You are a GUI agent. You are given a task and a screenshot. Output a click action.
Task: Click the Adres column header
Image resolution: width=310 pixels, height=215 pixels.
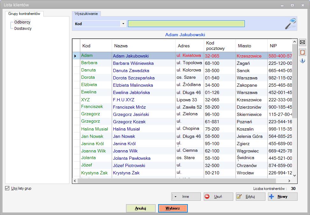click(190, 45)
